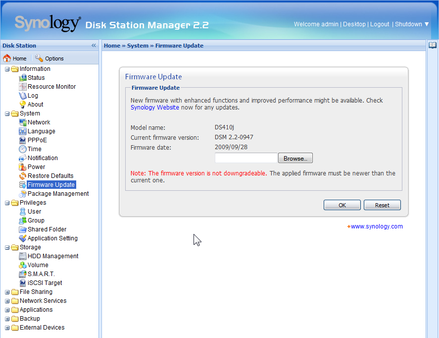This screenshot has width=439, height=338.
Task: Select Firmware Update breadcrumb item
Action: [180, 46]
